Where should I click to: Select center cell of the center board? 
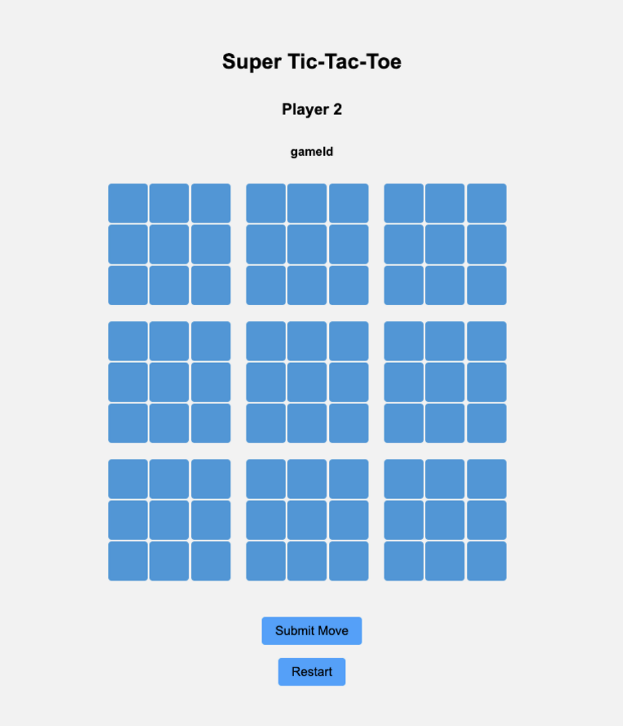(x=307, y=382)
